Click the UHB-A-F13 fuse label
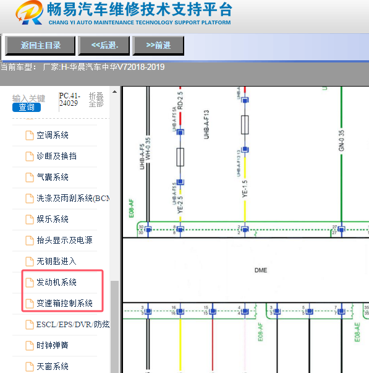 tap(206, 124)
